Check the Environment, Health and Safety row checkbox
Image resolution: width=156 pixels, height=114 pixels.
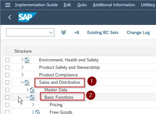coord(7,60)
